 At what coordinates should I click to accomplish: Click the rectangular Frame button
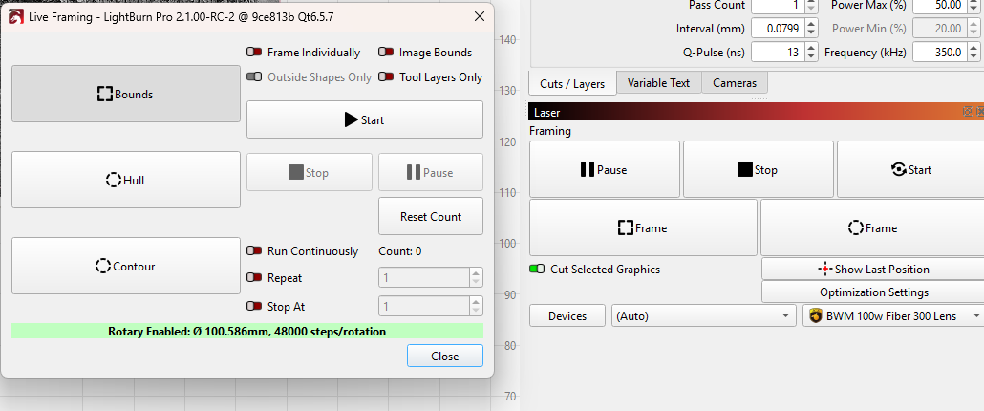(642, 228)
